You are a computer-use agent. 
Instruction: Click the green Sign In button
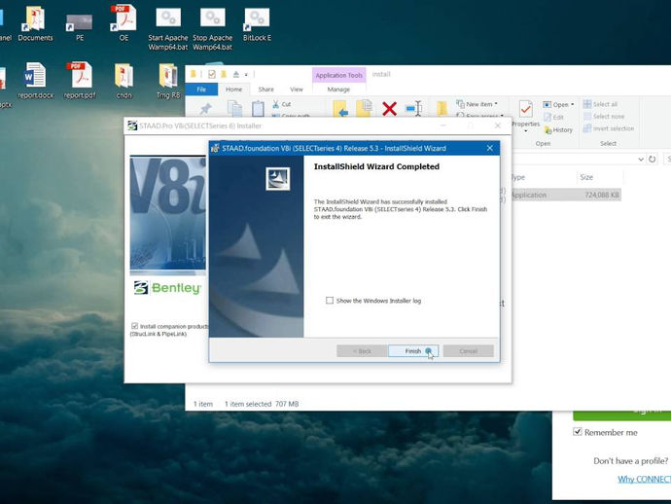(x=621, y=414)
